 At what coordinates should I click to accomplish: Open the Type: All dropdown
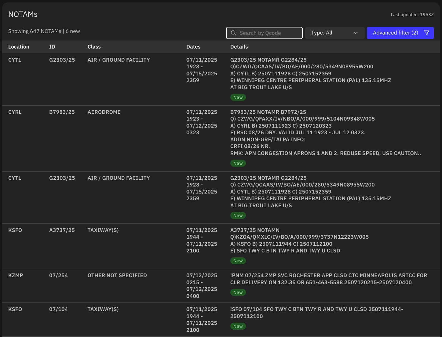(x=334, y=33)
